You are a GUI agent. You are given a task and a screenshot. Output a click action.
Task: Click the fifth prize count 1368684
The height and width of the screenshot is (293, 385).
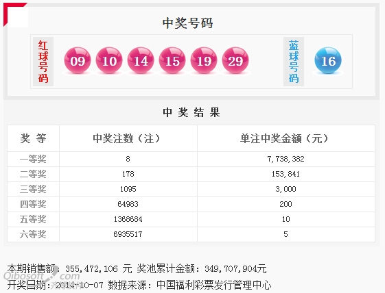tap(128, 219)
